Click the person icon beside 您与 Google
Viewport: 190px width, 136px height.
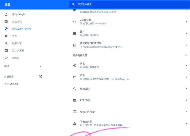coord(6,14)
